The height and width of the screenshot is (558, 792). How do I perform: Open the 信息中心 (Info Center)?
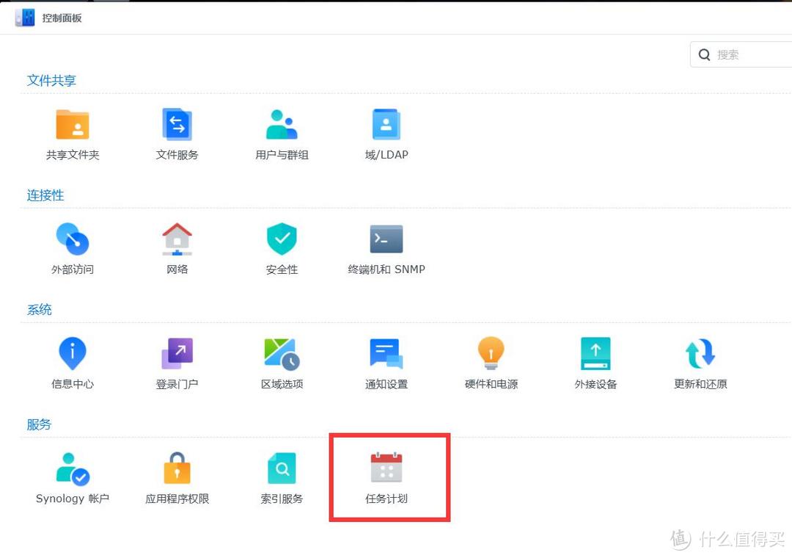coord(72,361)
